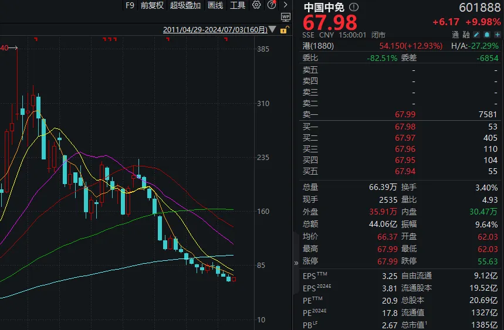Viewport: 504px width, 330px height.
Task: Click 买二 price 67.97
Action: (405, 138)
